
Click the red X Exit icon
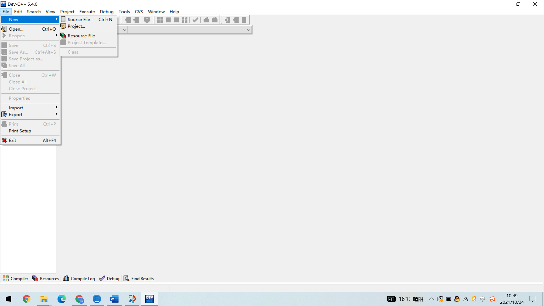(x=4, y=140)
